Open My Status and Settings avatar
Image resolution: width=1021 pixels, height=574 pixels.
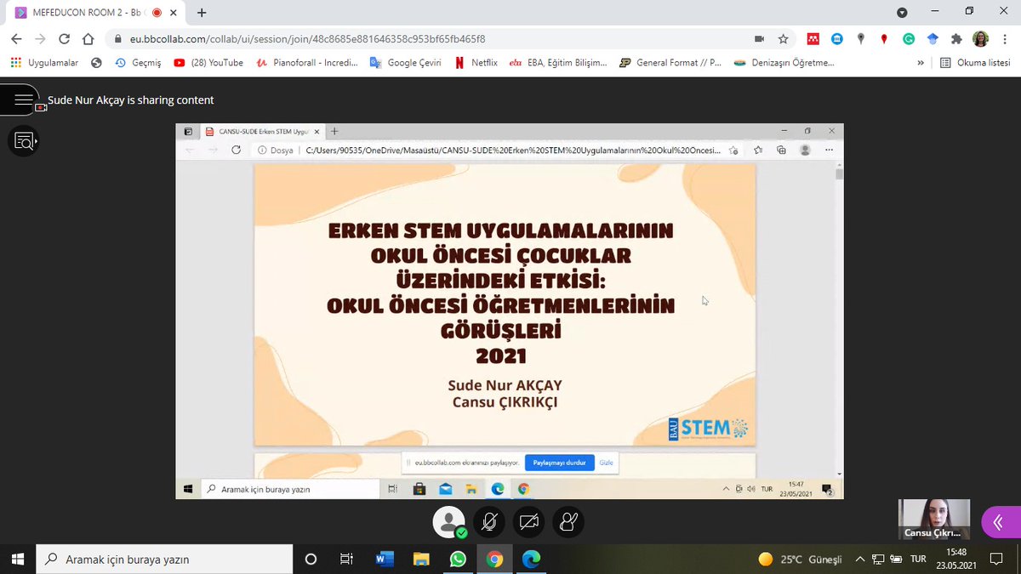[x=448, y=522]
